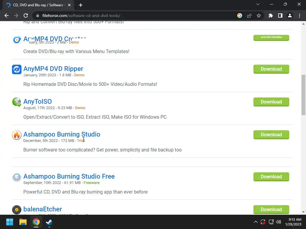Select the CD, DVD and Blu-ray tab
This screenshot has width=306, height=229.
point(38,5)
